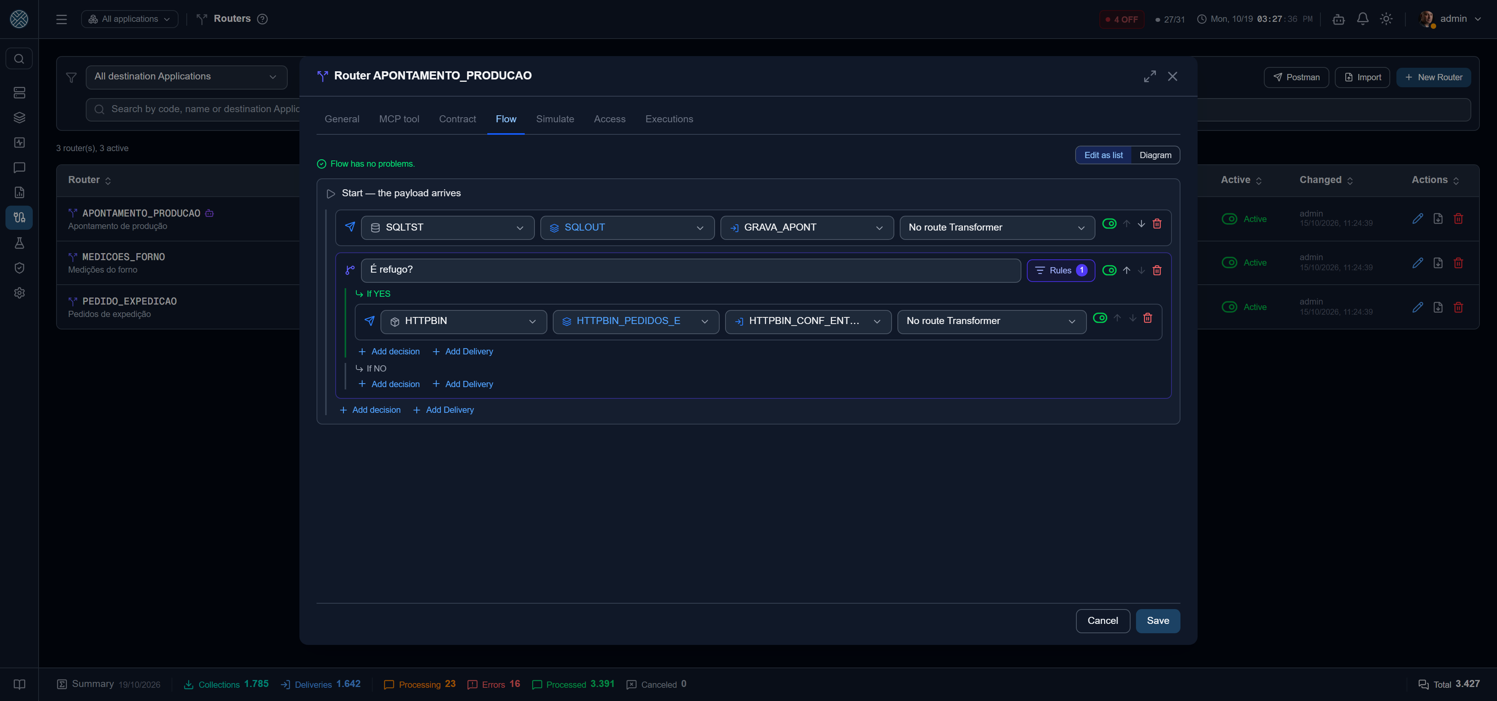Toggle Active switch for PEDIDO_EXPEDICAO router

click(1229, 307)
